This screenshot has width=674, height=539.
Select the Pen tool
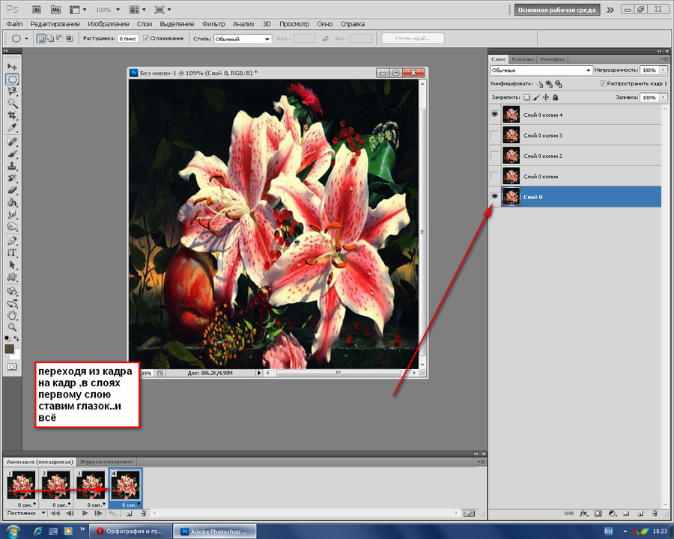[x=12, y=241]
